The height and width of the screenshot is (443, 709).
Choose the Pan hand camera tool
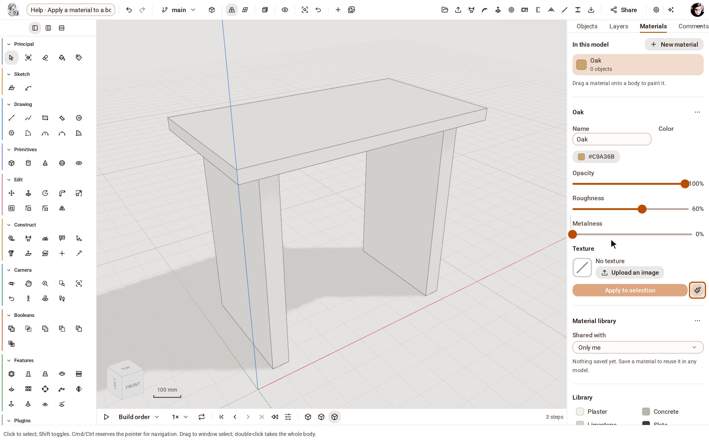click(28, 284)
